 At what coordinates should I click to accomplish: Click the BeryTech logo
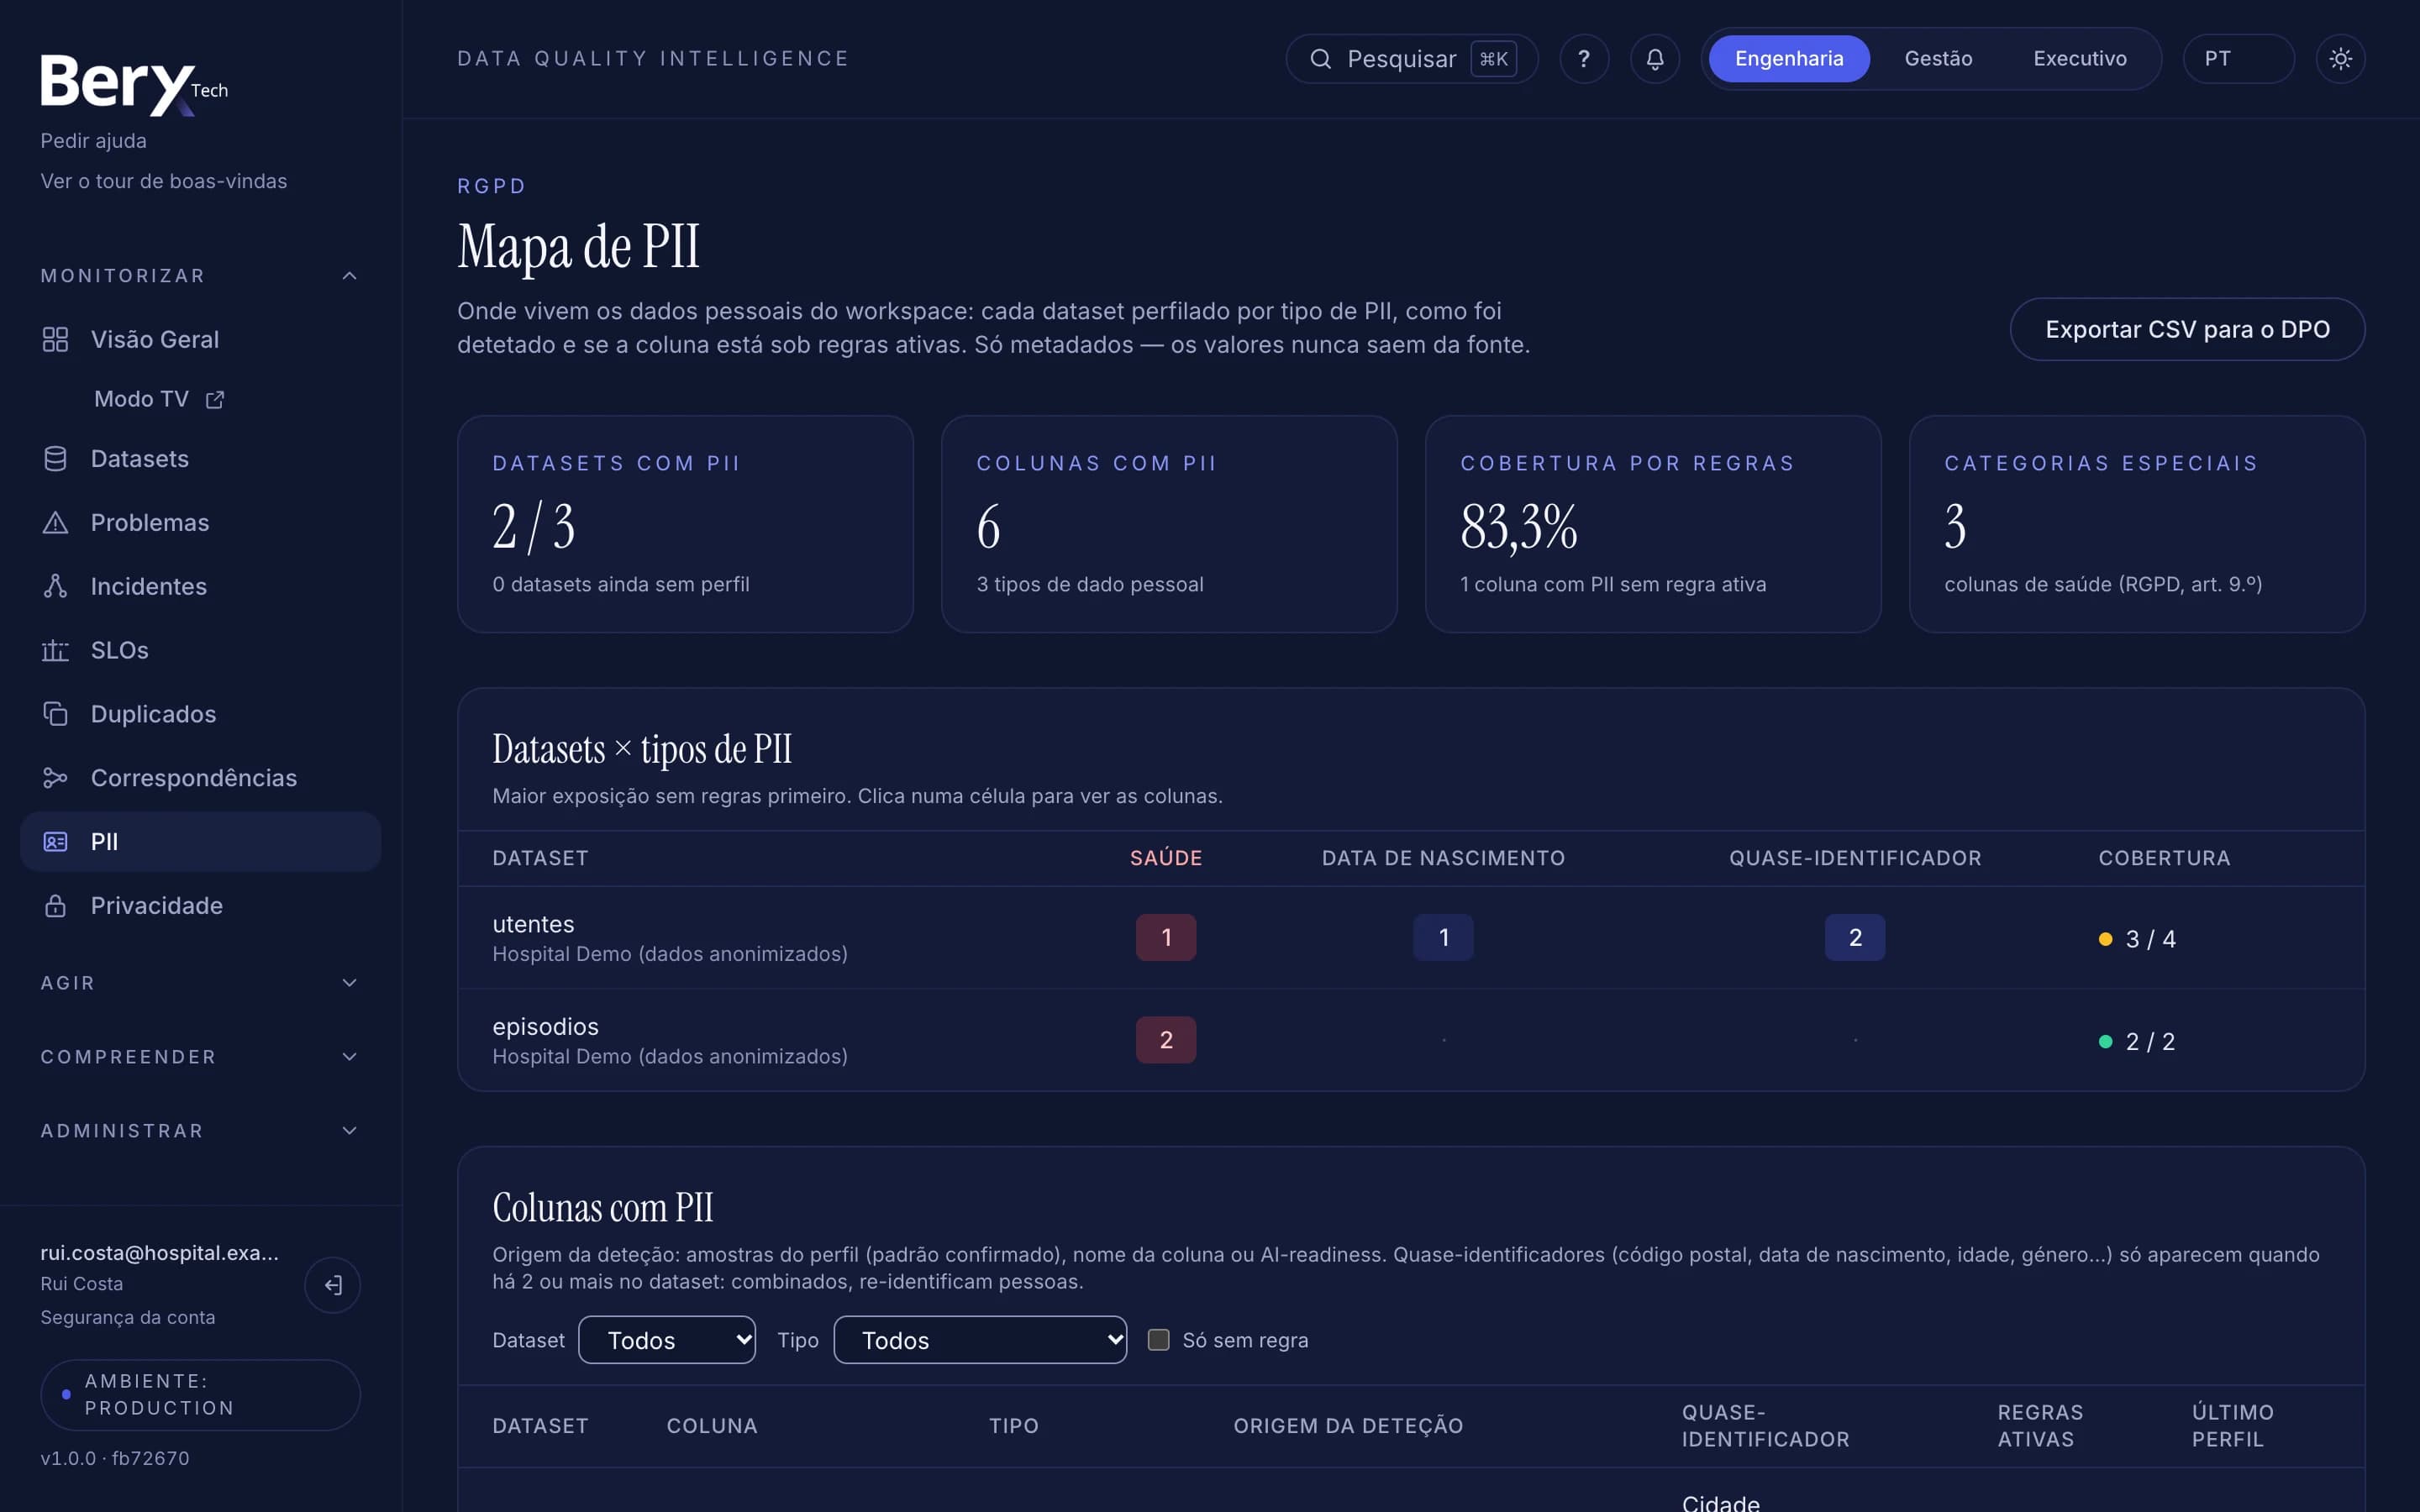[x=134, y=84]
